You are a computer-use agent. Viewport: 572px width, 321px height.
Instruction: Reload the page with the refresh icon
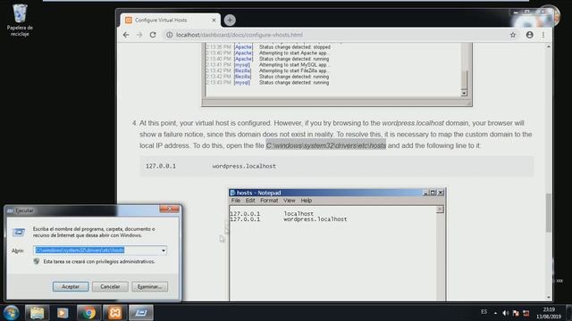(153, 35)
